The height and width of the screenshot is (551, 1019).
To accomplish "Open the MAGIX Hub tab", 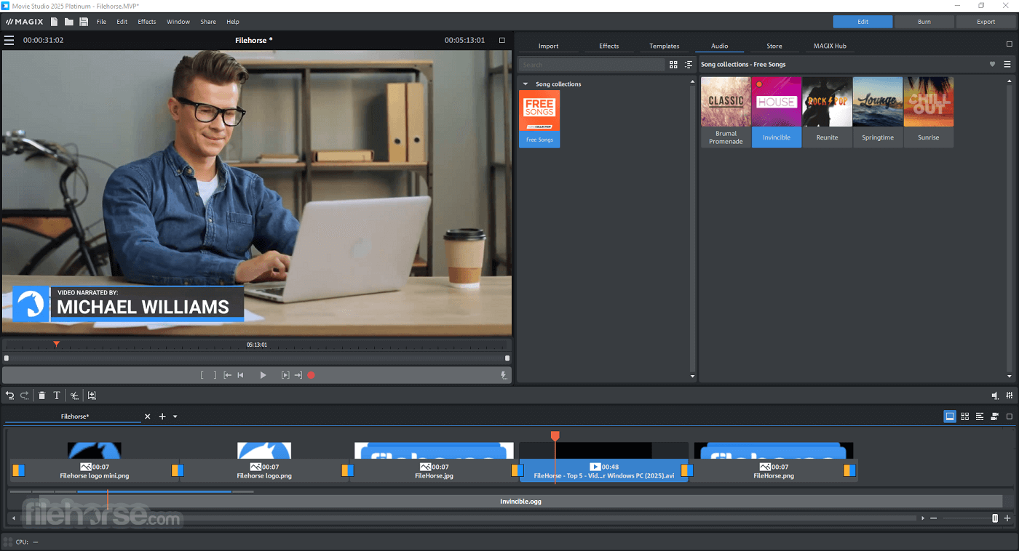I will [830, 46].
